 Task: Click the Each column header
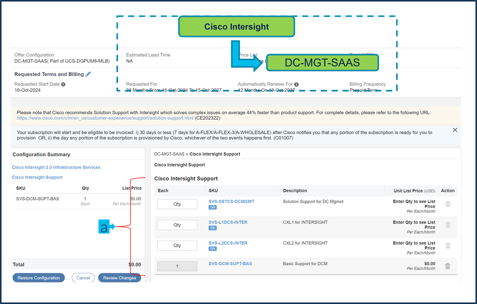point(163,191)
